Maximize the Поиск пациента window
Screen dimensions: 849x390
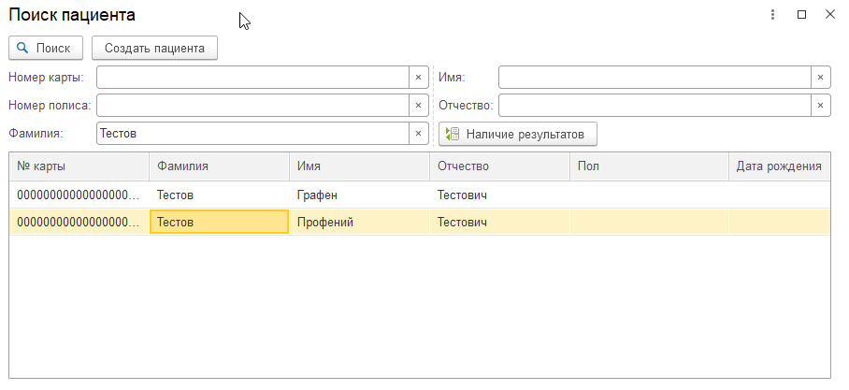click(x=801, y=15)
